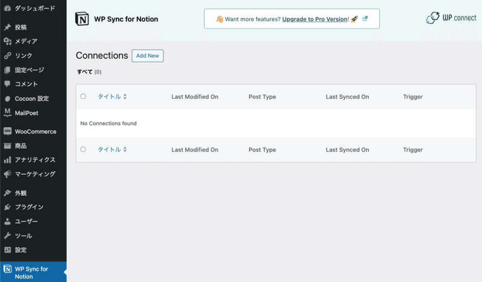
Task: Click the Connections page heading
Action: [x=102, y=55]
